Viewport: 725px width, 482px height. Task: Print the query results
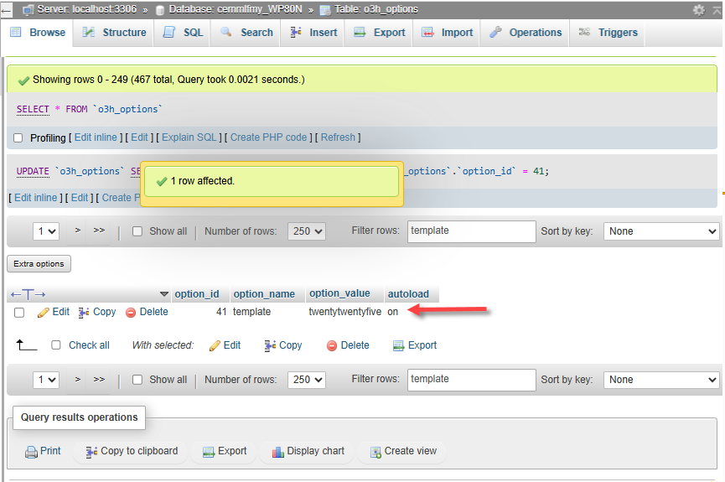coord(43,451)
